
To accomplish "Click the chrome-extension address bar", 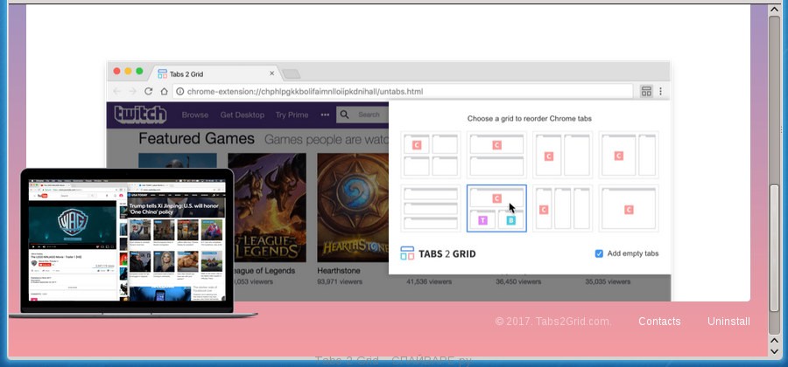I will (x=402, y=91).
